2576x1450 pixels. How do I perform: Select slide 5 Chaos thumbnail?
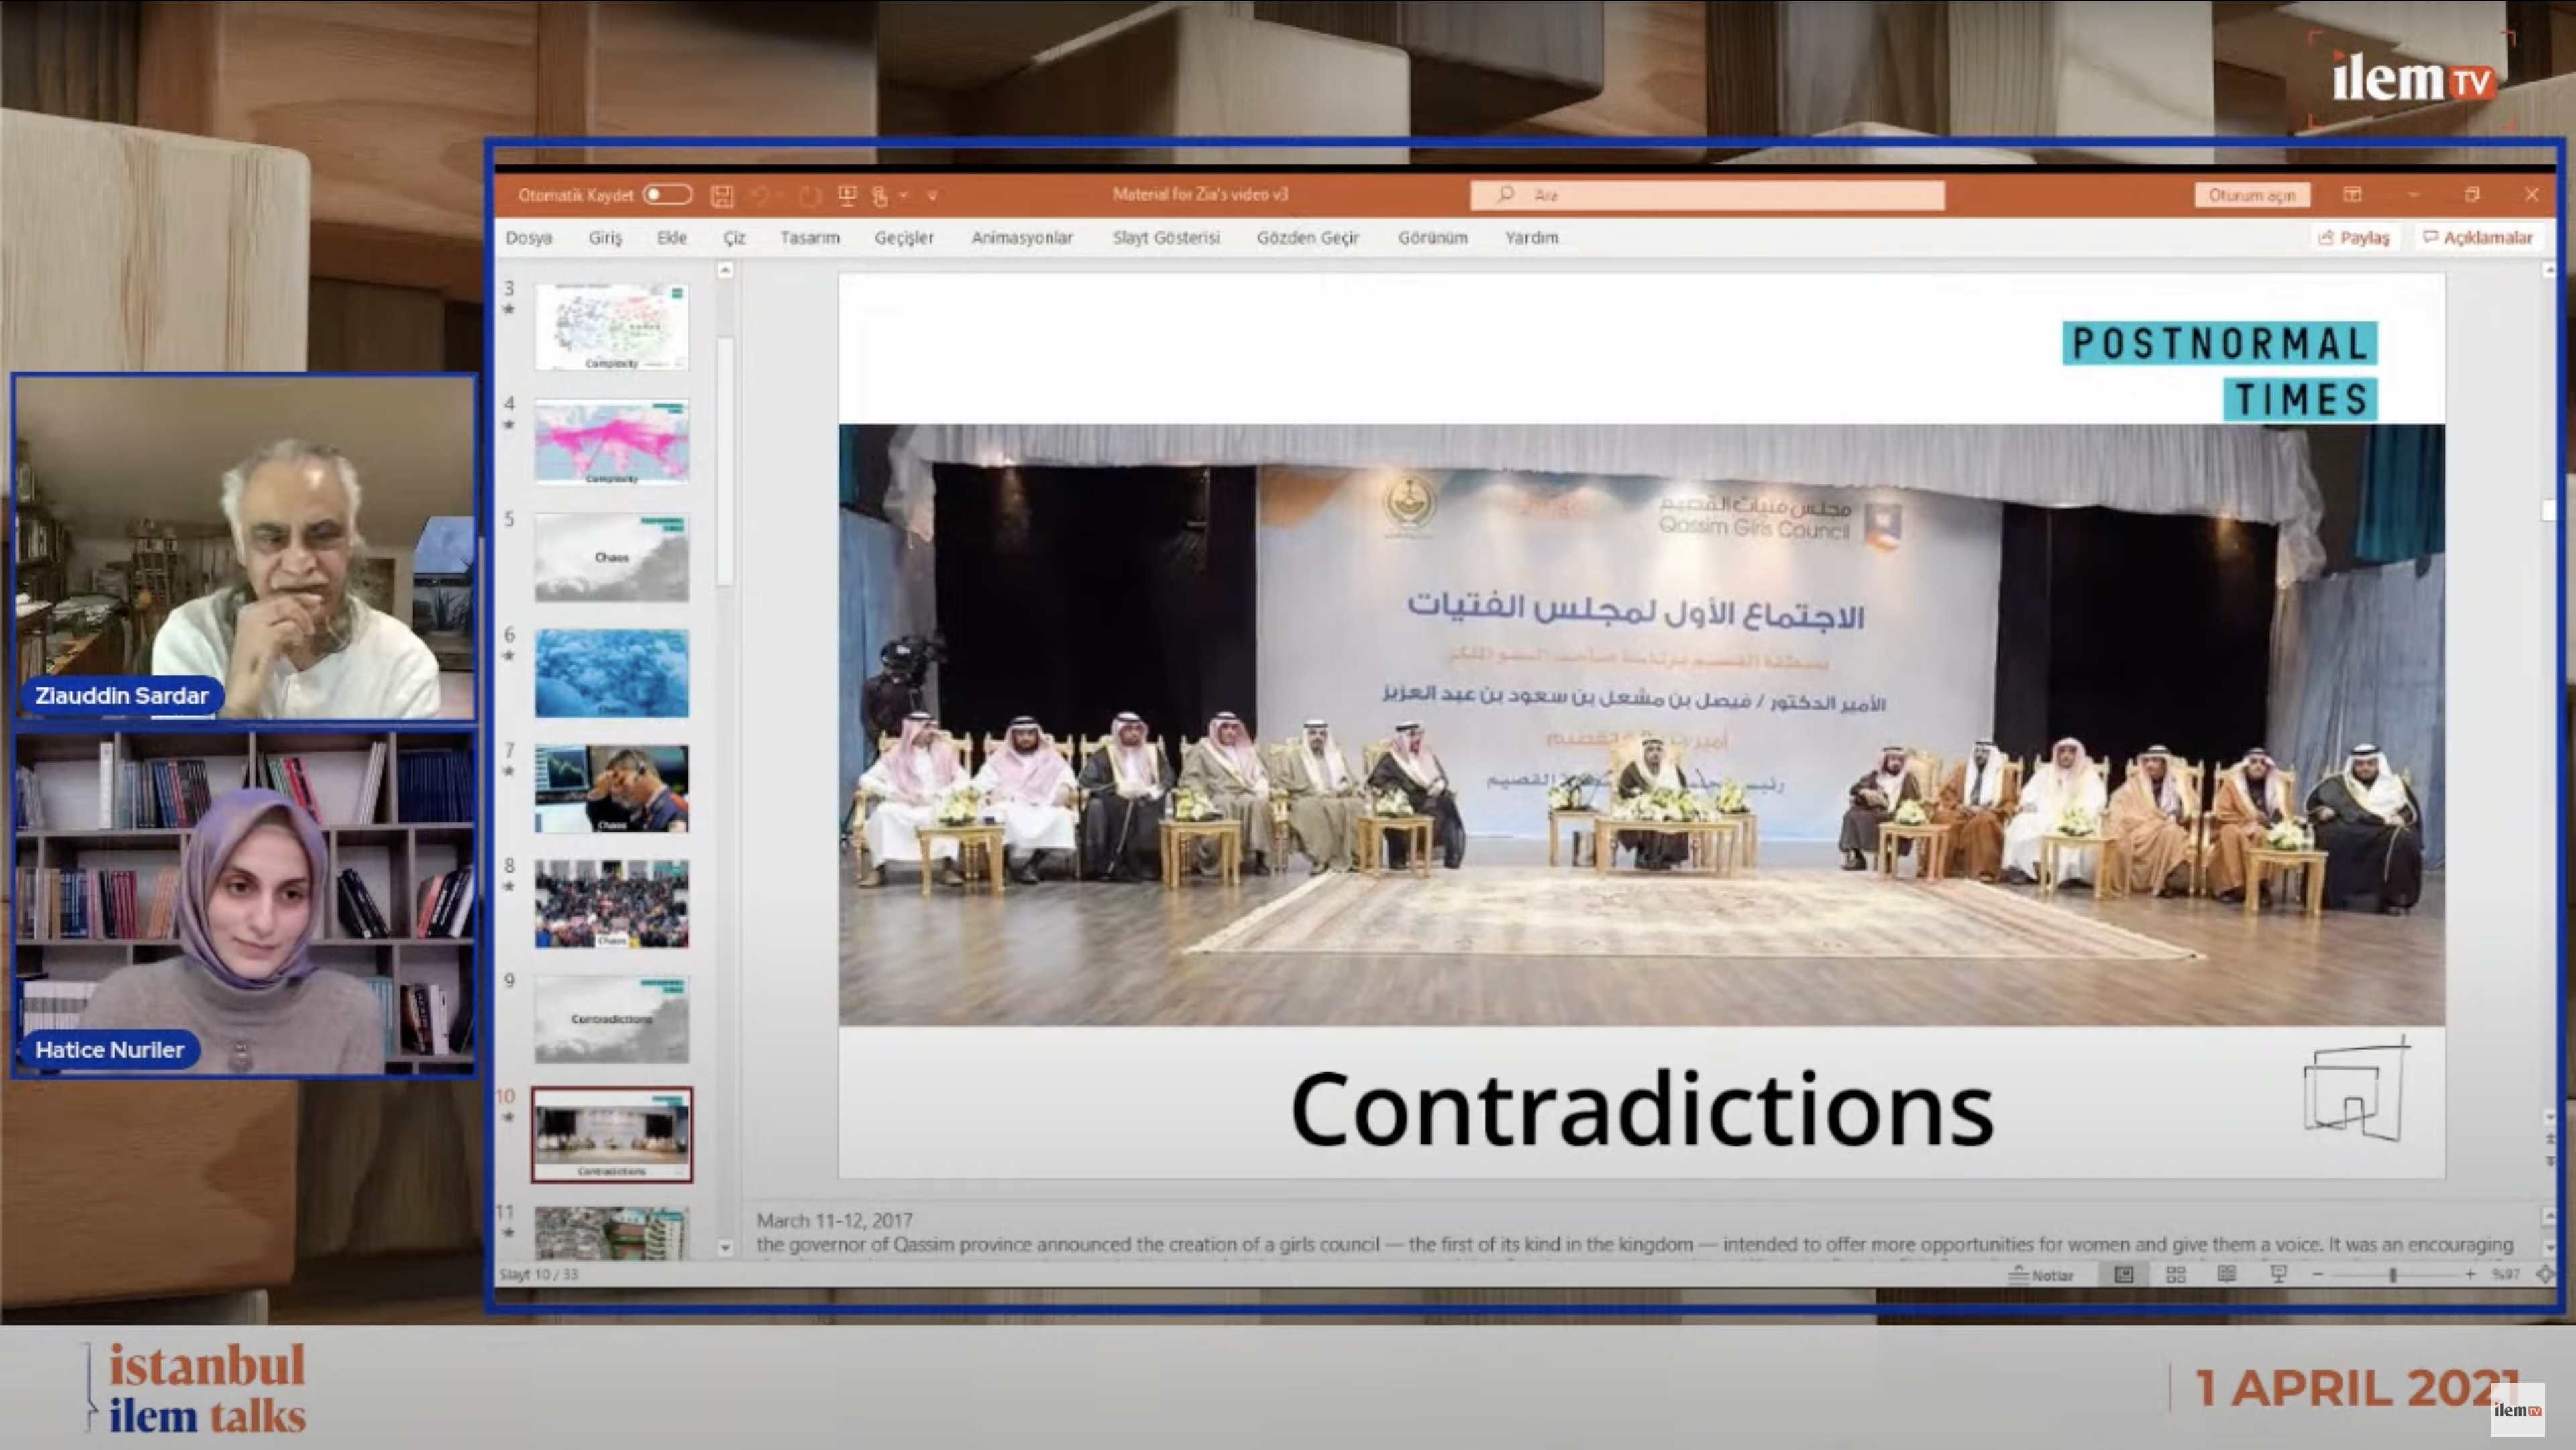(611, 558)
